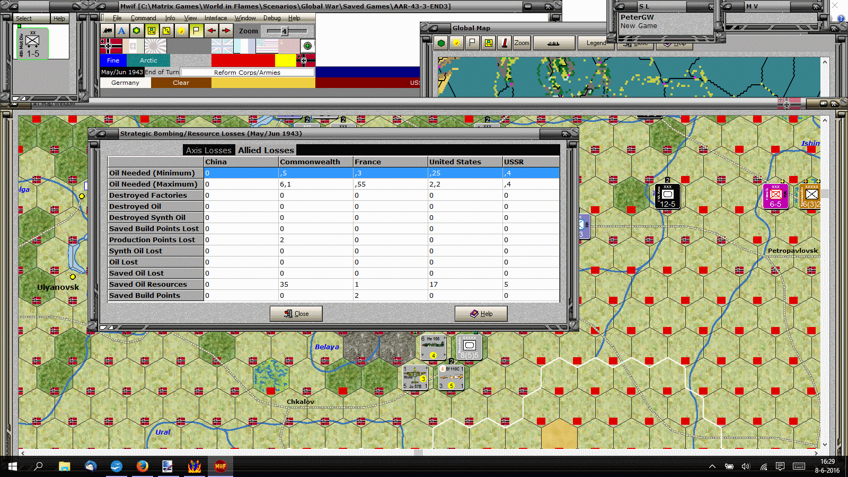Click the white flag icon in Global Map toolbar
The height and width of the screenshot is (477, 848).
pyautogui.click(x=472, y=43)
